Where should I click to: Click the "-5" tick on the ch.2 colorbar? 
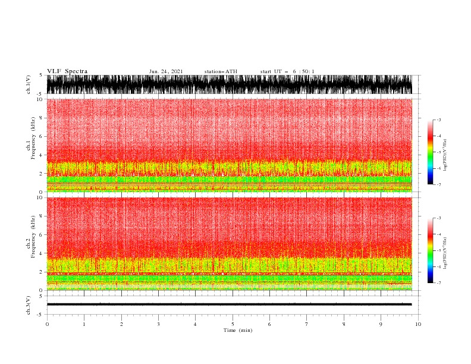438,250
